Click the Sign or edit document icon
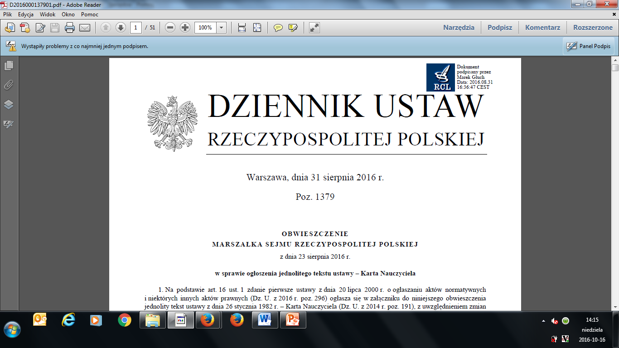The height and width of the screenshot is (348, 619). (x=40, y=28)
